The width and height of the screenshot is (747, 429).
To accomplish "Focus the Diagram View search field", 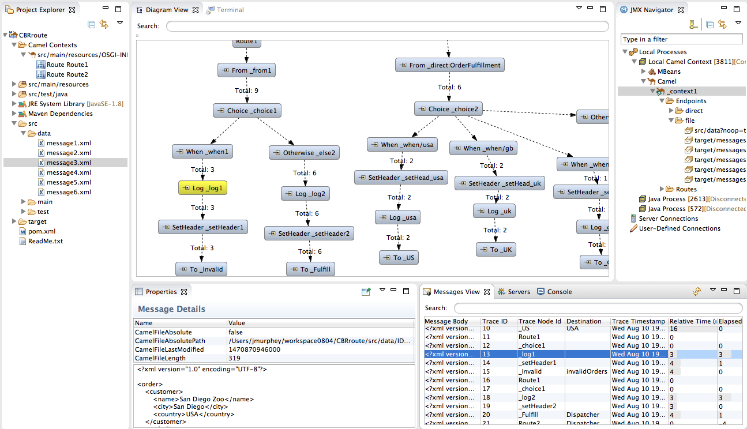I will tap(388, 26).
